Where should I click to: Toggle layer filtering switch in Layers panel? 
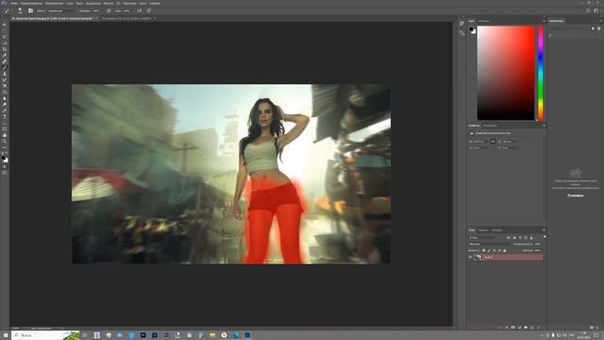[x=544, y=238]
